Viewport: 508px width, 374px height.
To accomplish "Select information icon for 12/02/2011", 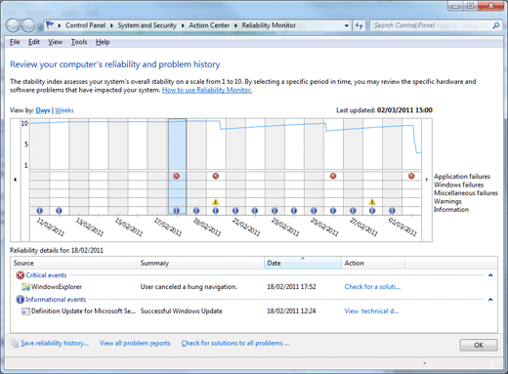I will (59, 211).
